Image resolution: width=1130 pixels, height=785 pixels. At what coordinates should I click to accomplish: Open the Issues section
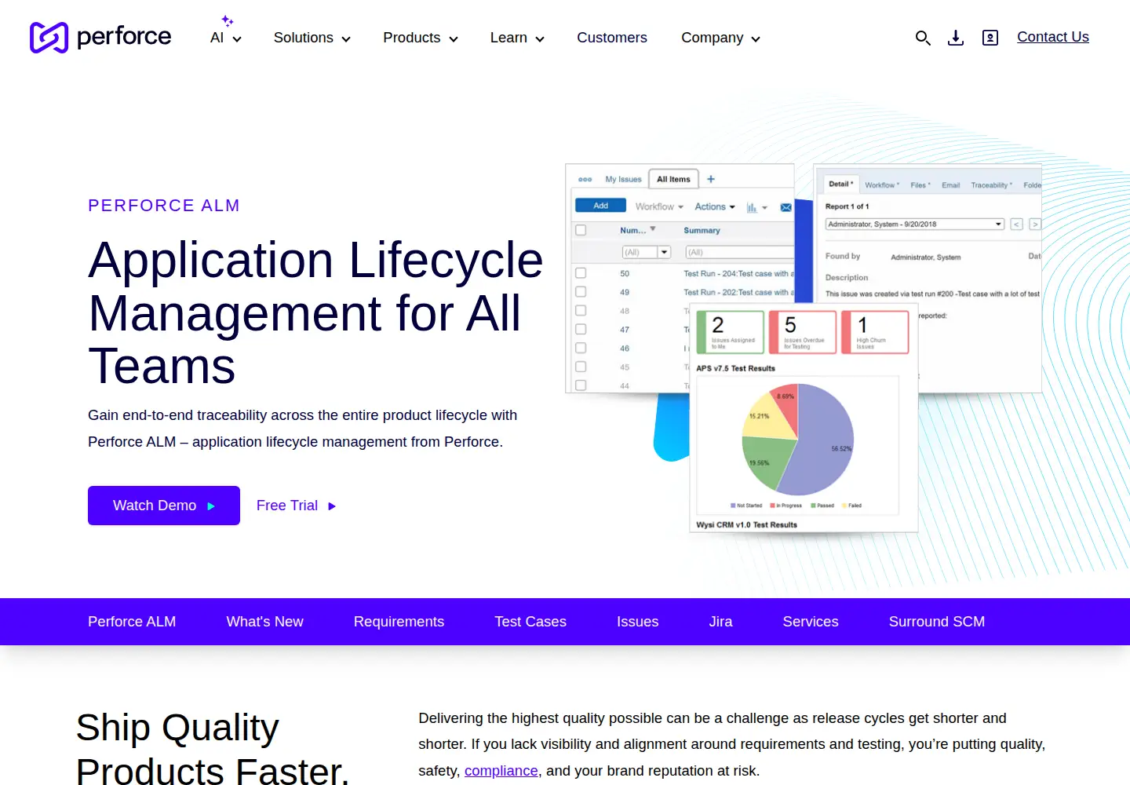click(637, 622)
